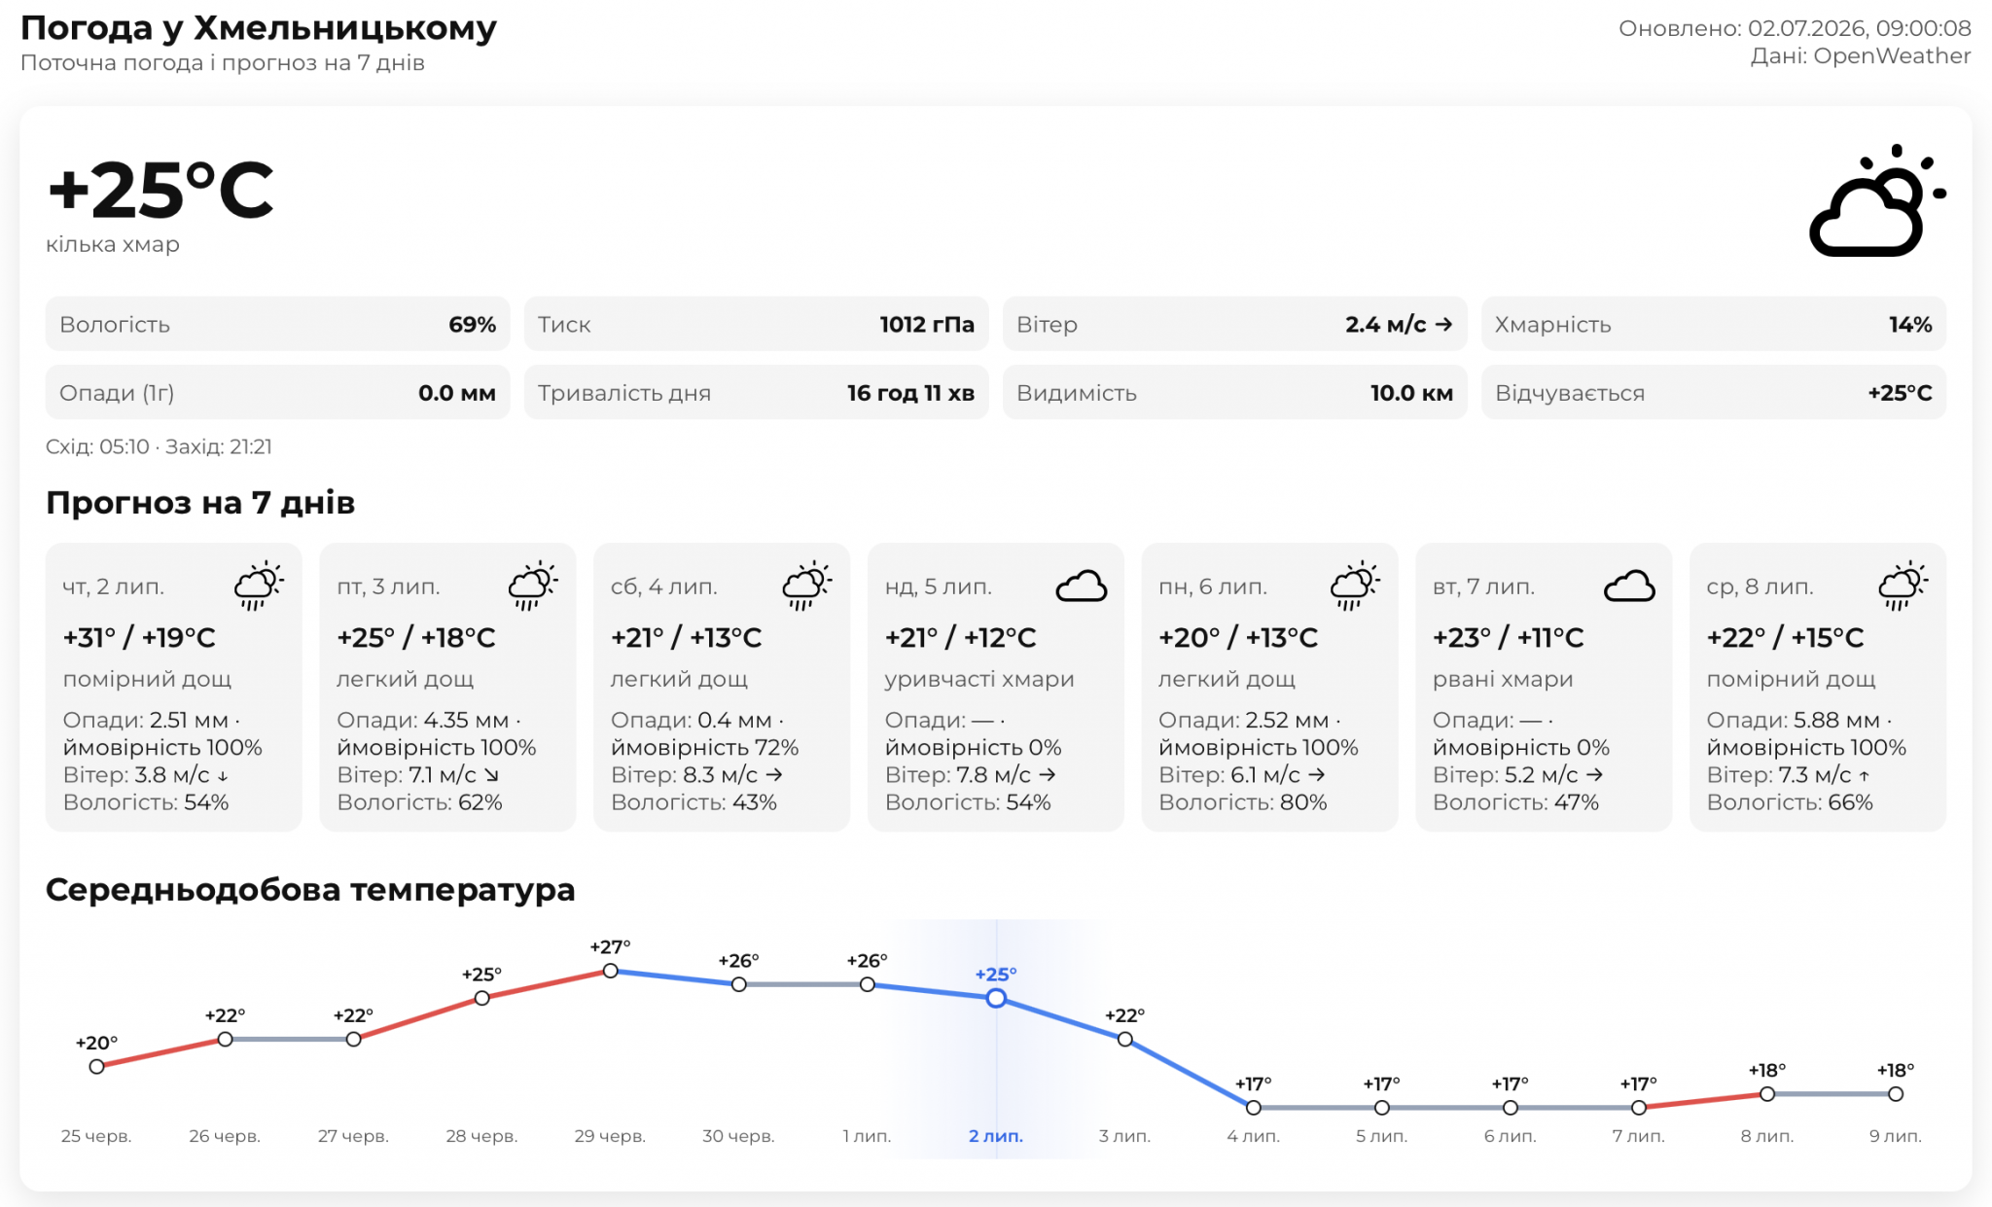
Task: Select the +27° point for 29 черв.
Action: click(610, 971)
